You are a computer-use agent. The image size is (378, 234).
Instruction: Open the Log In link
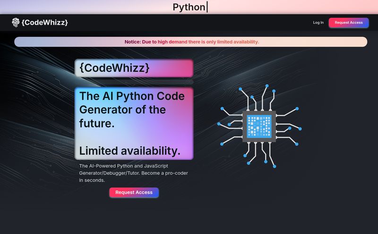(x=318, y=22)
